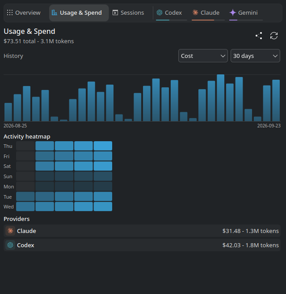Click the '$73.51 total - 3.1M tokens' text

point(38,41)
